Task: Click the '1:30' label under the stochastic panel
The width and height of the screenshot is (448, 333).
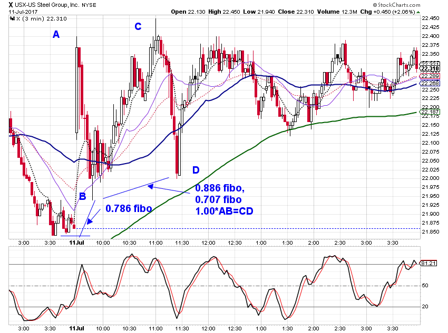Action: pos(287,328)
